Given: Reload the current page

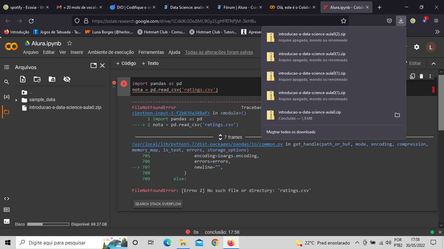Looking at the screenshot, I should 31,21.
